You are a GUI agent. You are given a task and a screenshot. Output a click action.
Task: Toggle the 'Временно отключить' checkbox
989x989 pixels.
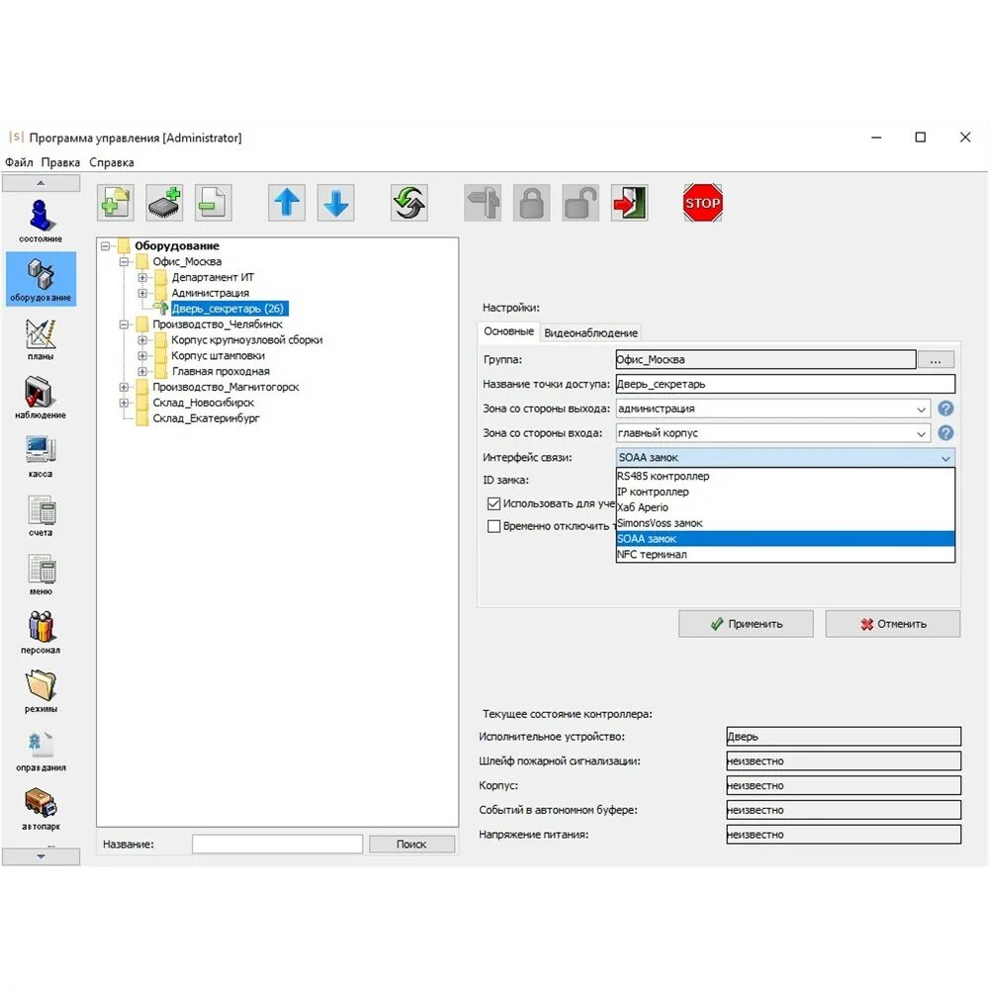tap(494, 526)
